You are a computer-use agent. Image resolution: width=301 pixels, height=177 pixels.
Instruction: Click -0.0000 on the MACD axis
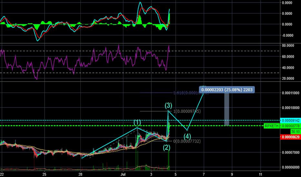click(x=287, y=35)
